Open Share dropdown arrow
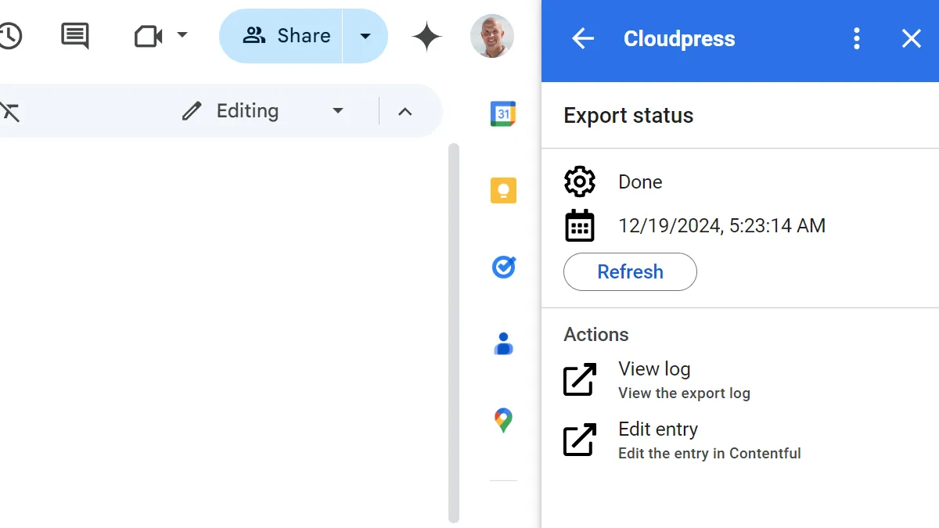939x528 pixels. 365,36
